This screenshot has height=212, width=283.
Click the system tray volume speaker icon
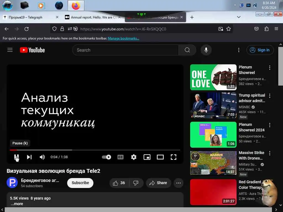pyautogui.click(x=255, y=6)
